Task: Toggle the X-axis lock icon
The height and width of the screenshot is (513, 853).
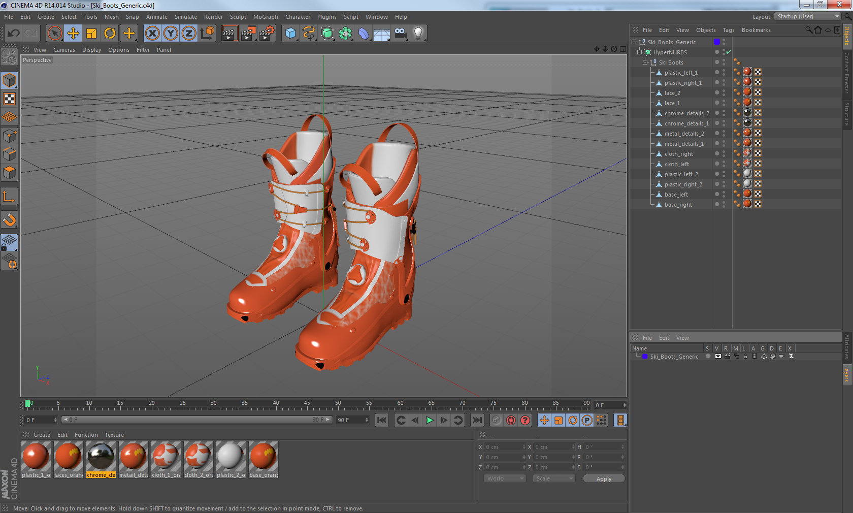Action: (x=152, y=34)
